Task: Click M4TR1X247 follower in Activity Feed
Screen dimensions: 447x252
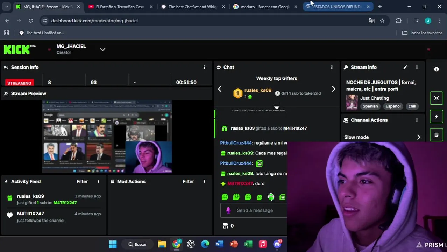Action: (30, 213)
